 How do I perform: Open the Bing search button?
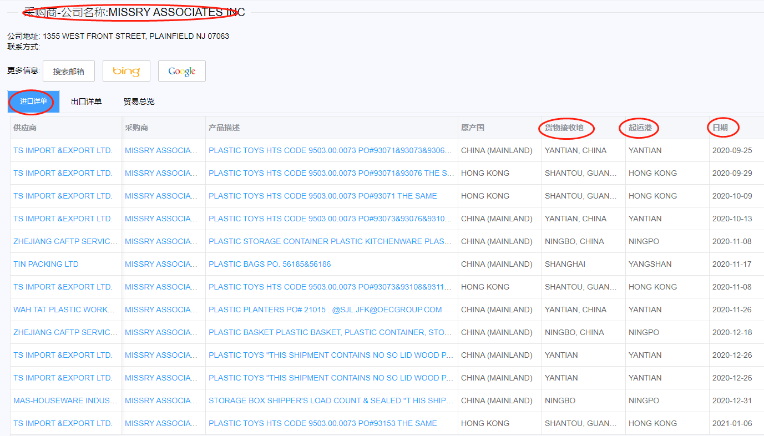127,71
